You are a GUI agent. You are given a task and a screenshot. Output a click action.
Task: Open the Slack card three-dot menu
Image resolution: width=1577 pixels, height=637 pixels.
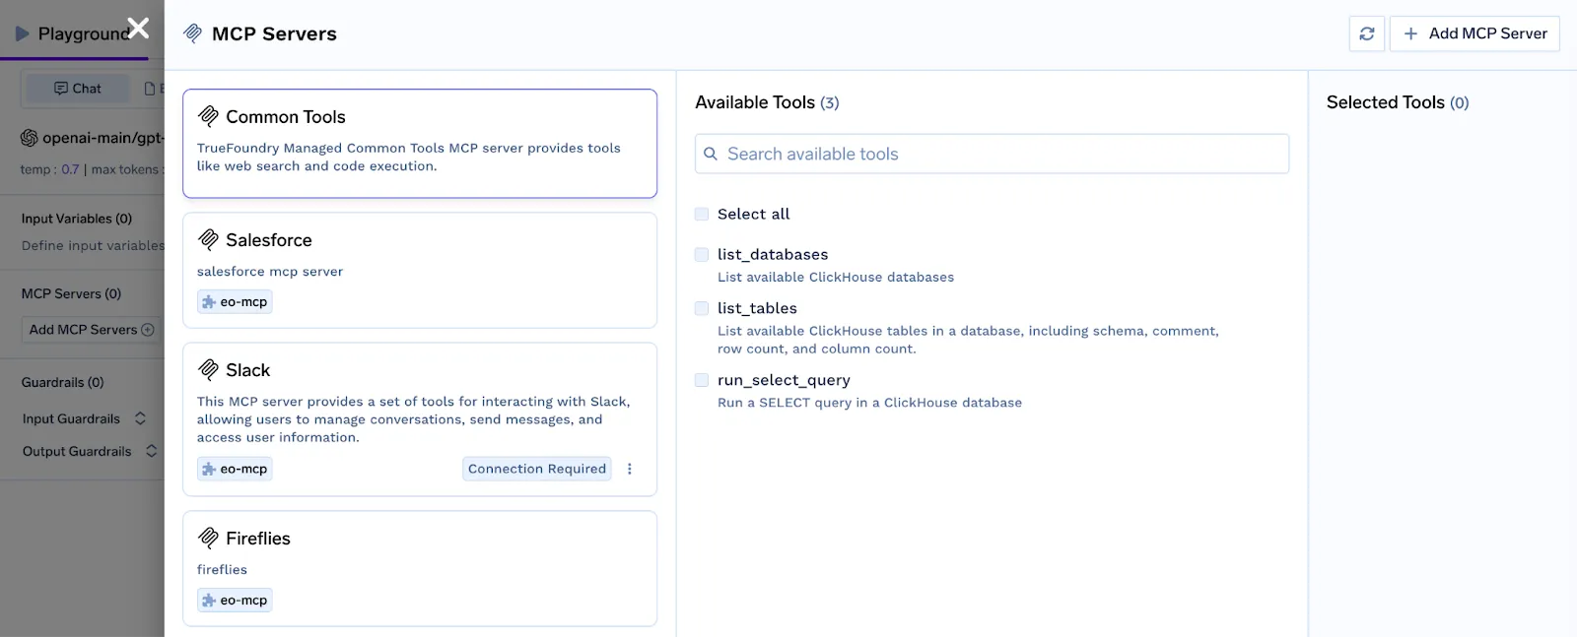point(630,469)
